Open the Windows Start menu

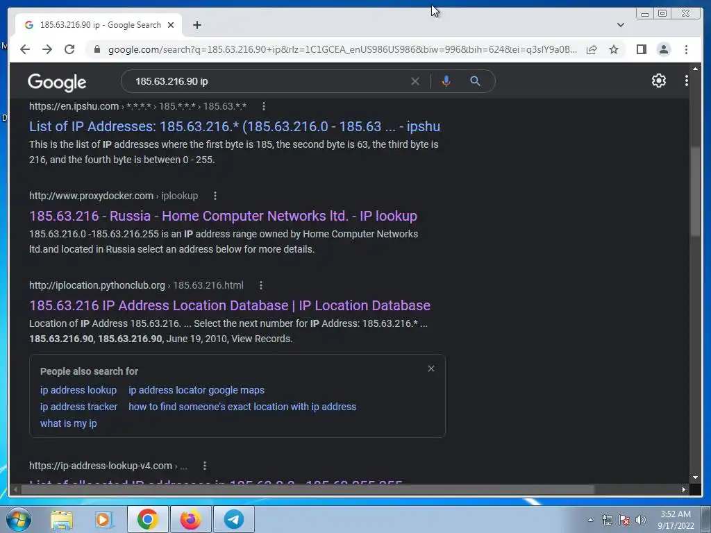[18, 519]
